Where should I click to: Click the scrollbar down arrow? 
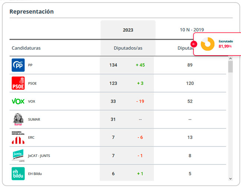[x=230, y=179]
